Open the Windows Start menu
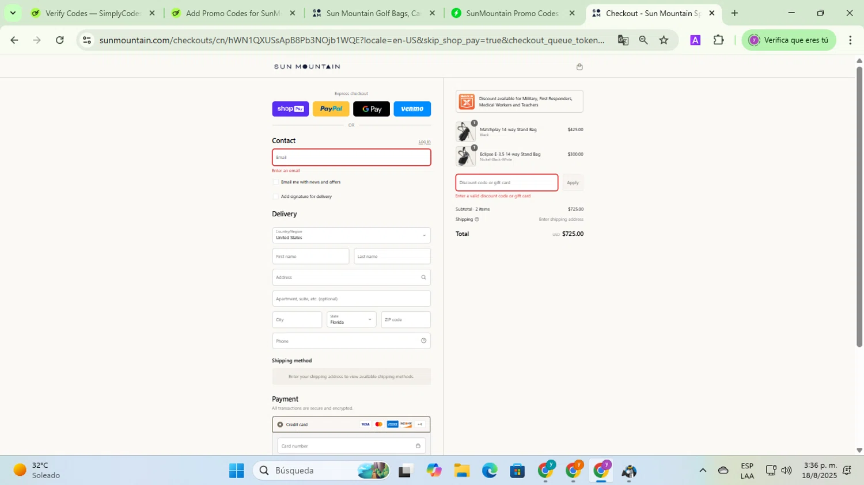The height and width of the screenshot is (485, 864). click(236, 471)
